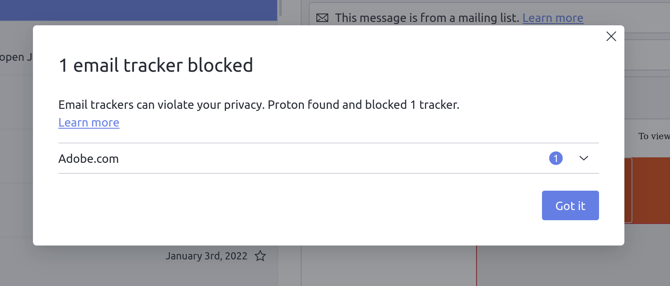Toggle expansion of the Adobe.com tracker entry

(x=584, y=158)
